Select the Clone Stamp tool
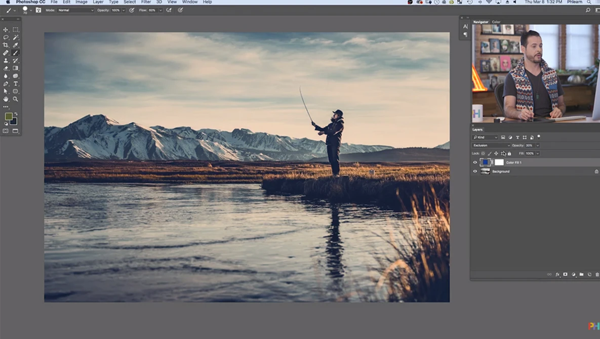Screen dimensions: 600x339 [x=6, y=60]
